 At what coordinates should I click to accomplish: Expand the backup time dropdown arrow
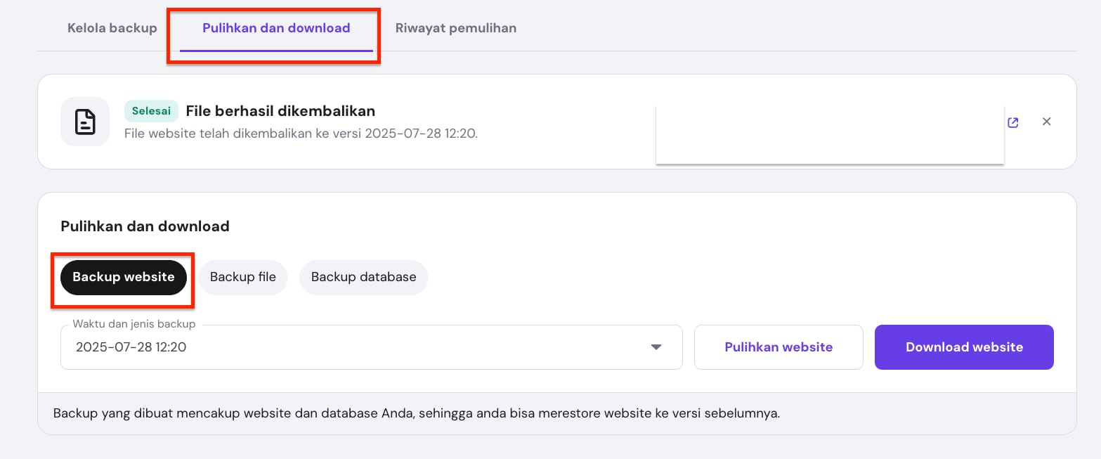[656, 347]
